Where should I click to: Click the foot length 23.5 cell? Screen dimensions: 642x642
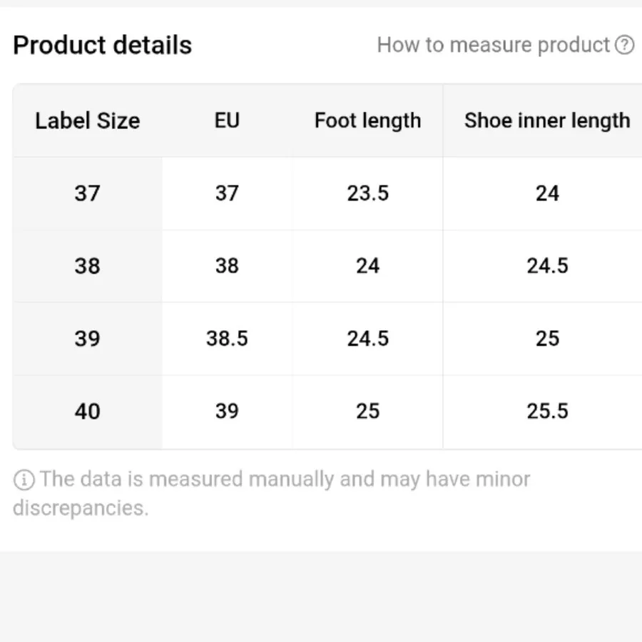[367, 193]
